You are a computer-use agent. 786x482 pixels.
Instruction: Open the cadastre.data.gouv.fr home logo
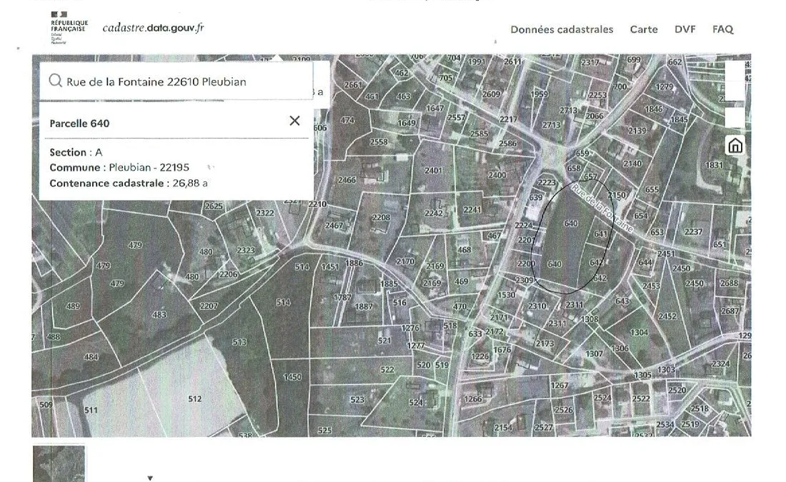tap(154, 28)
